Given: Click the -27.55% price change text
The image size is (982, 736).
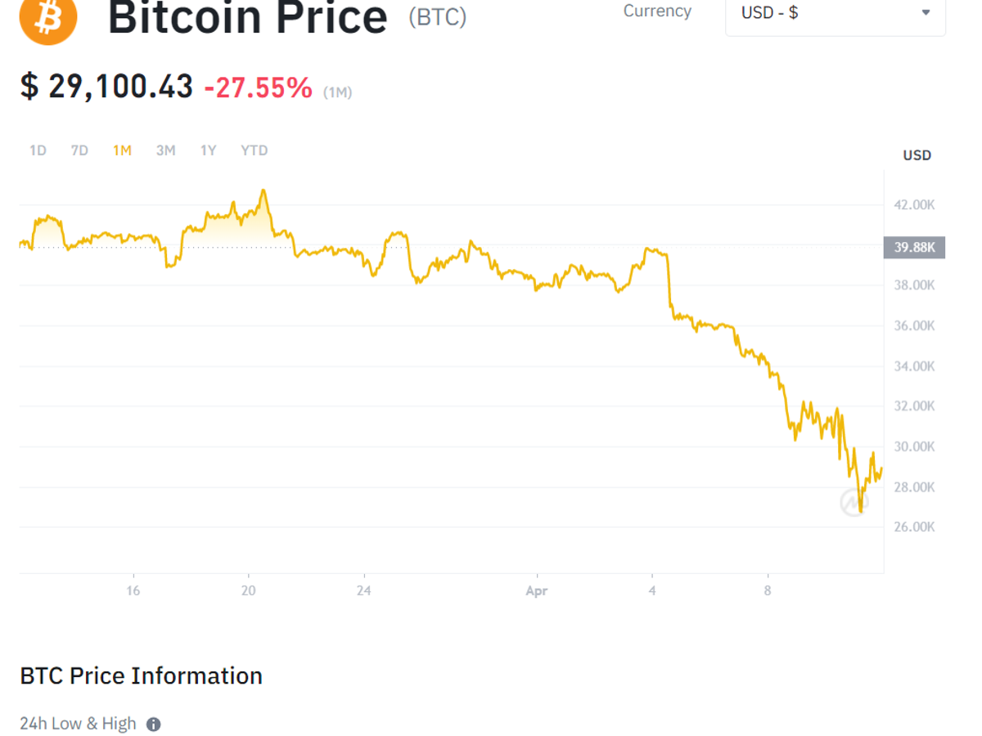Looking at the screenshot, I should 258,87.
